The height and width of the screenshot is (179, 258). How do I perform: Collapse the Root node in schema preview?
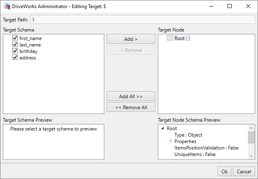[163, 128]
